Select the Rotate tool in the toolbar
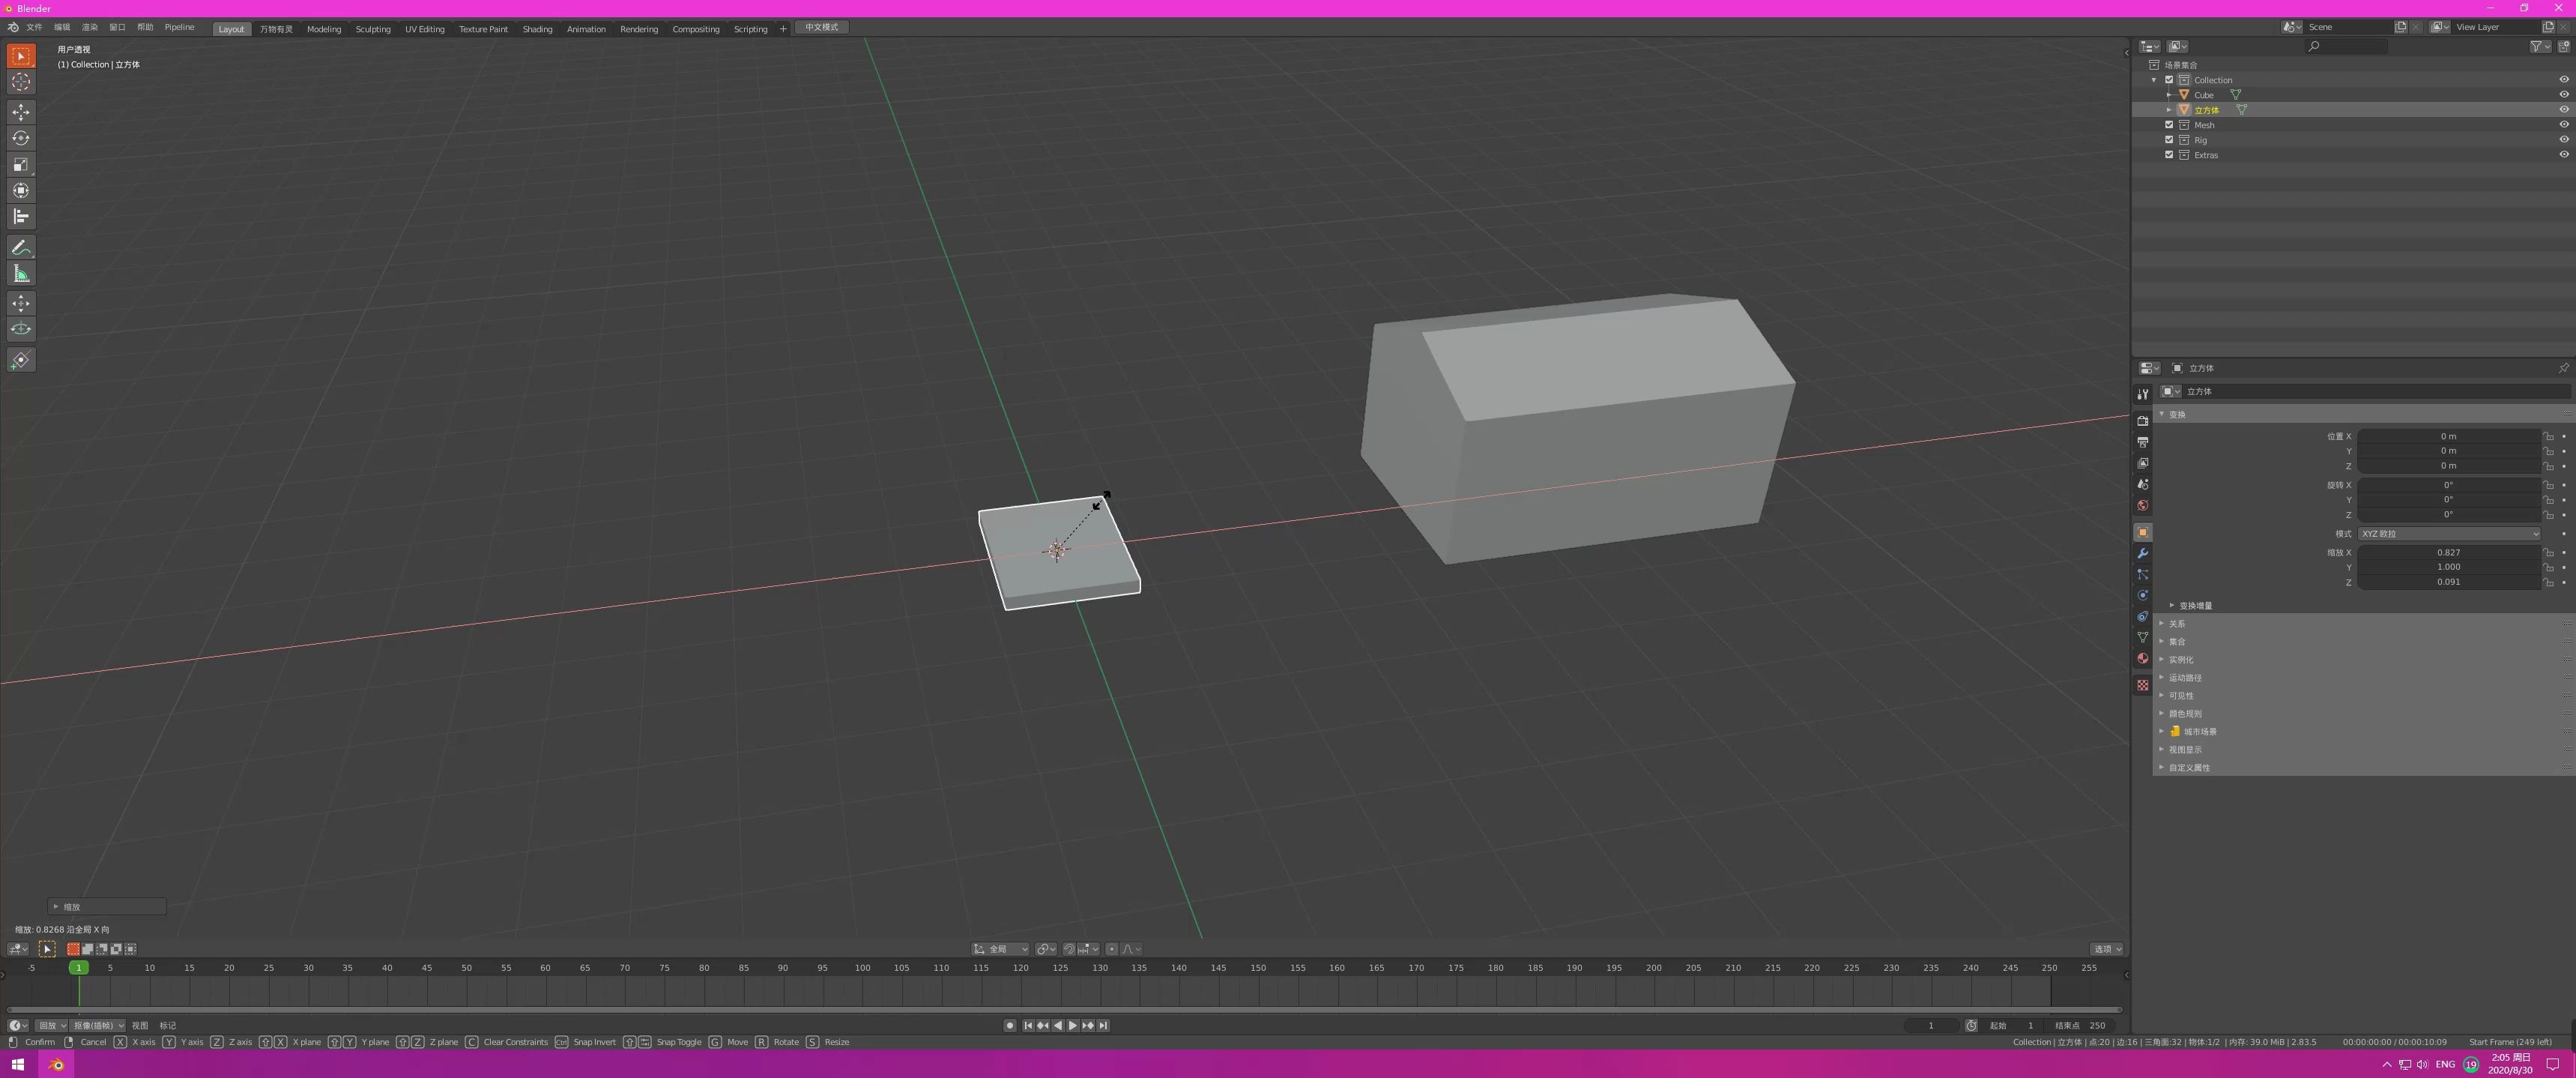 point(20,138)
